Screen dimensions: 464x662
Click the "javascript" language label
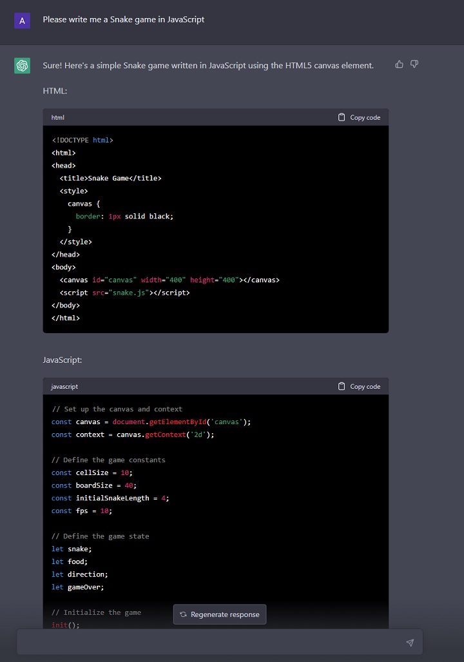point(64,386)
